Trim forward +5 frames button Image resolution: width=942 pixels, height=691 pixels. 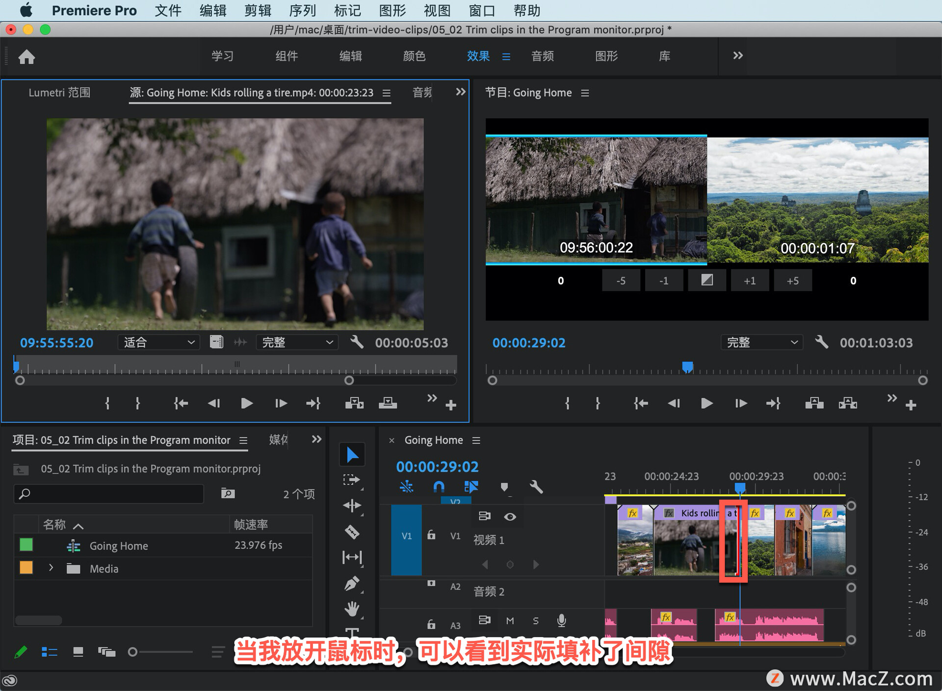coord(792,281)
